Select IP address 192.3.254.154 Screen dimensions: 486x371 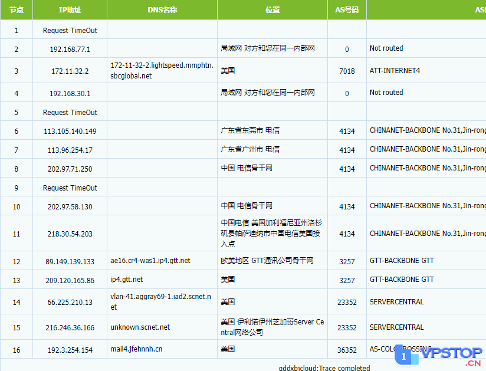(x=70, y=350)
